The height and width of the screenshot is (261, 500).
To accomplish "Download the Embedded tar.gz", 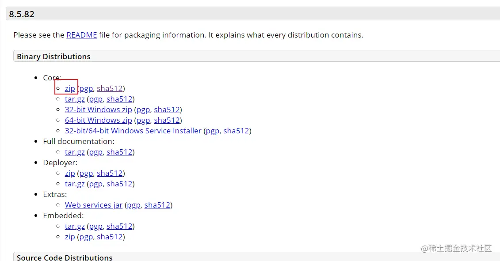I will tap(75, 226).
